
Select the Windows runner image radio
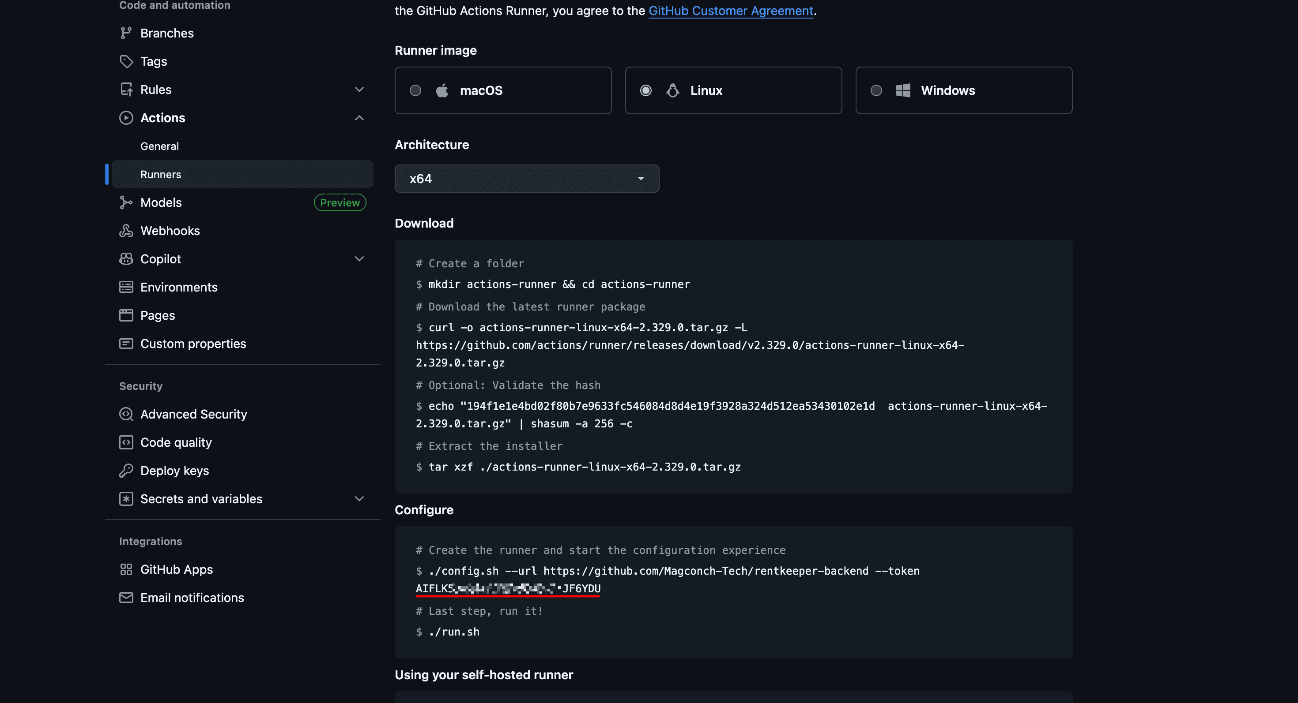(876, 90)
